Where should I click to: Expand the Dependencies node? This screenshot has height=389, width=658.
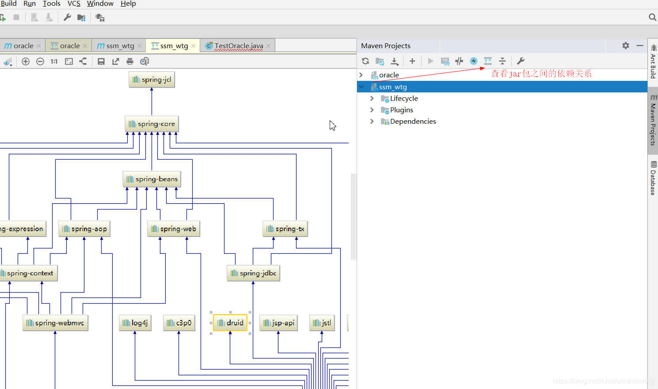372,121
